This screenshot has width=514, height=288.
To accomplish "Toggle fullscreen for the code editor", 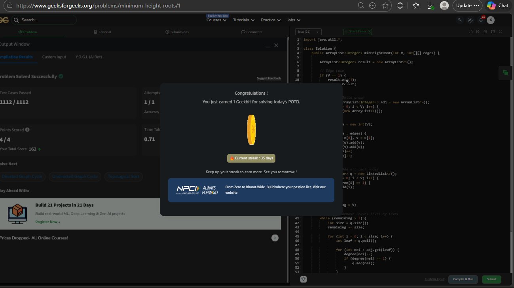I will click(500, 32).
